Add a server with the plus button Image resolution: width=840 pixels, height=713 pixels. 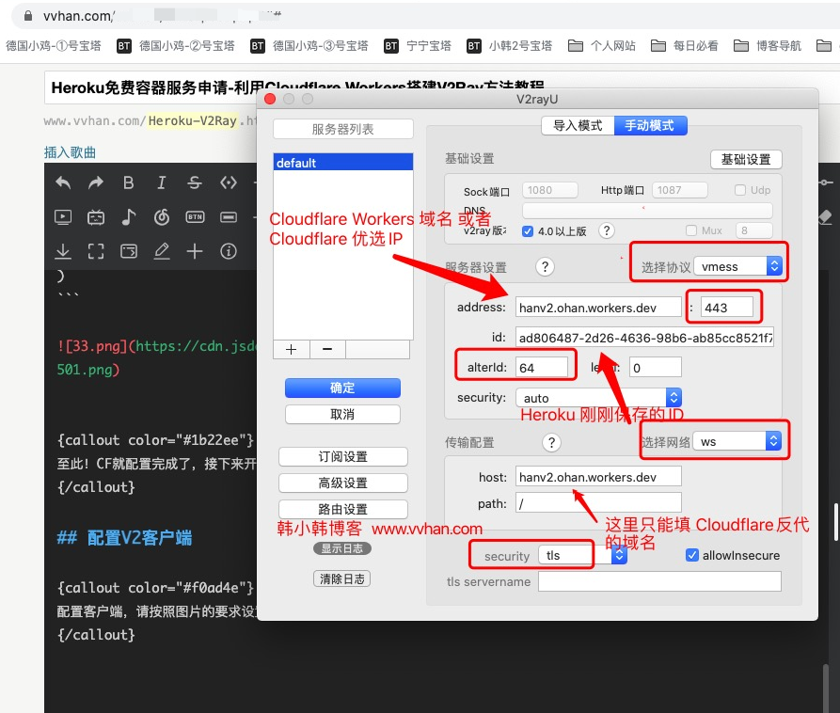[291, 349]
